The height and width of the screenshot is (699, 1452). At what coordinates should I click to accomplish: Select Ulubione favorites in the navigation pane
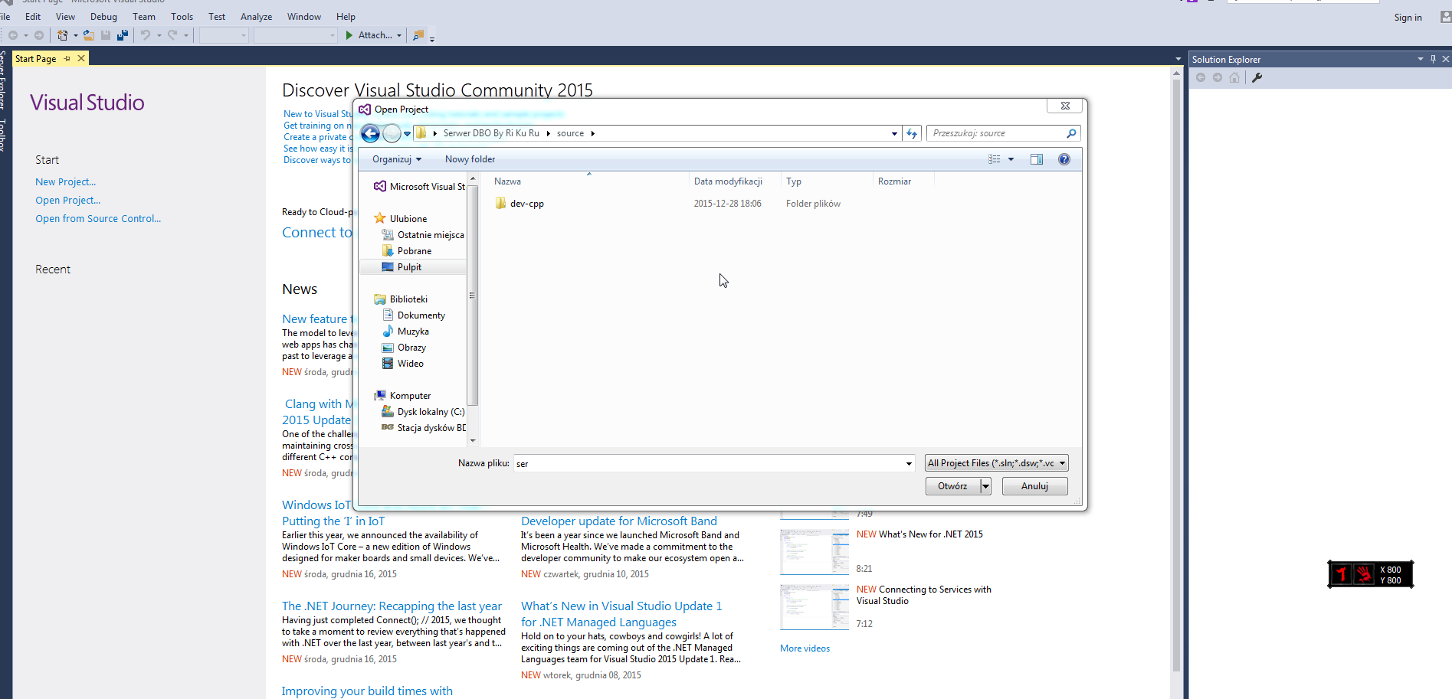tap(400, 219)
